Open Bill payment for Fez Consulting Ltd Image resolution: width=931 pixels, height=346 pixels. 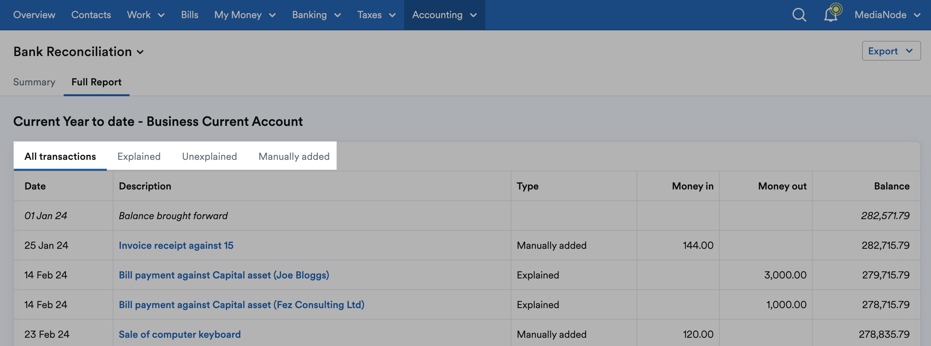coord(241,304)
